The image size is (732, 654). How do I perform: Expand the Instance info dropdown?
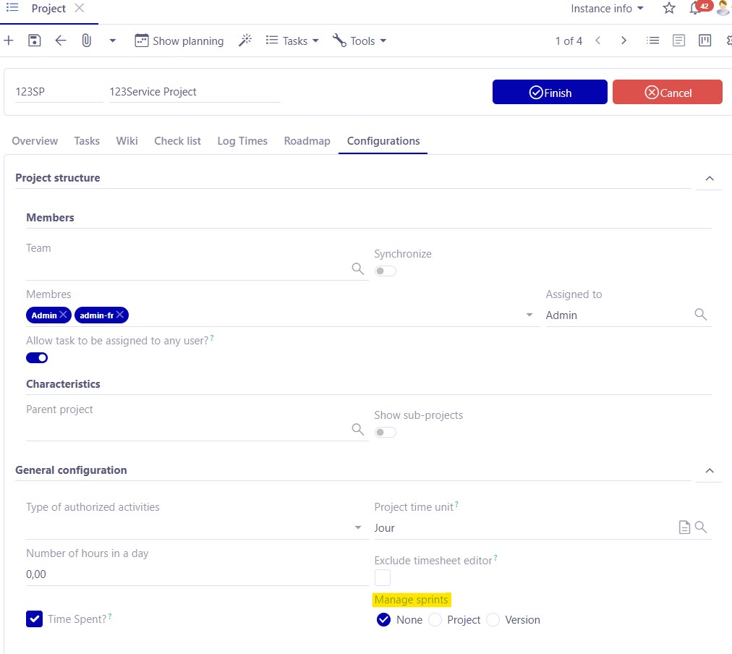pos(606,9)
